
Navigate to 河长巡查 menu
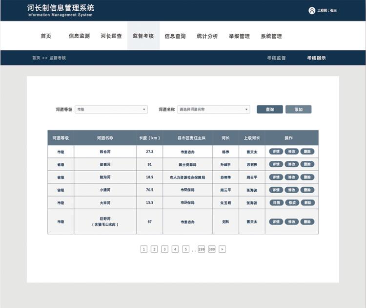click(111, 36)
